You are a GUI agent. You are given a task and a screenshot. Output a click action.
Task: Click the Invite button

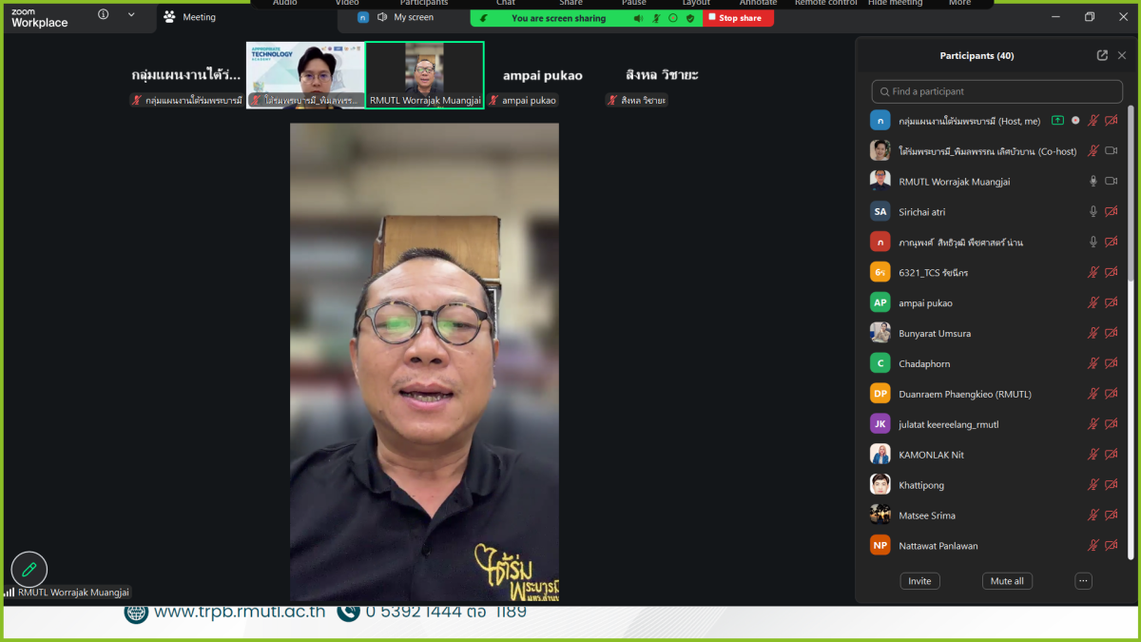pyautogui.click(x=919, y=581)
